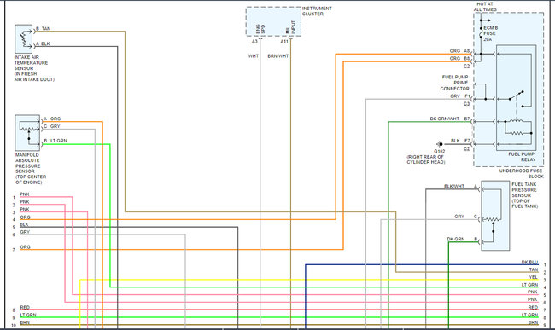Click the GRY C terminal on fuel tank sensor
Viewport: 555px width, 330px height.
click(466, 217)
